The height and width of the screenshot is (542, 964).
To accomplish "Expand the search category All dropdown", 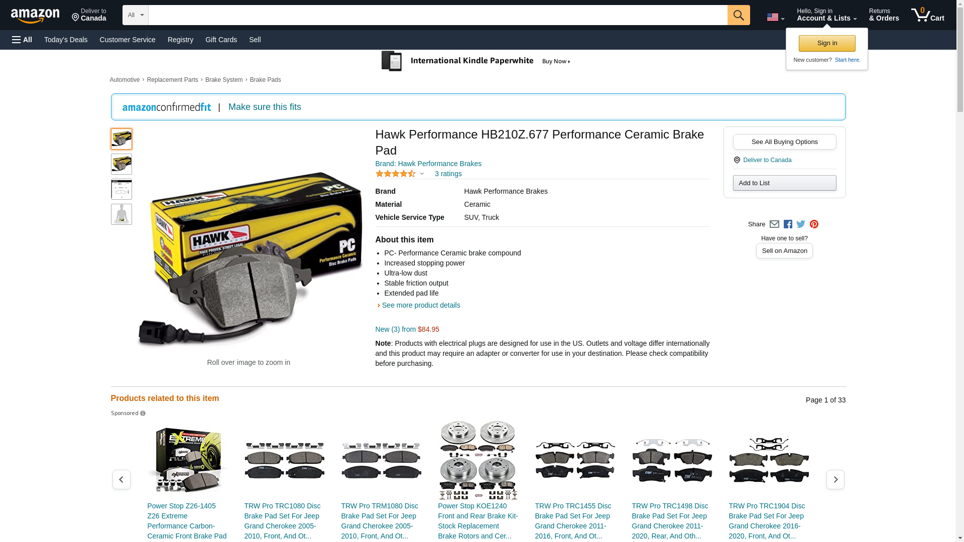I will [135, 15].
